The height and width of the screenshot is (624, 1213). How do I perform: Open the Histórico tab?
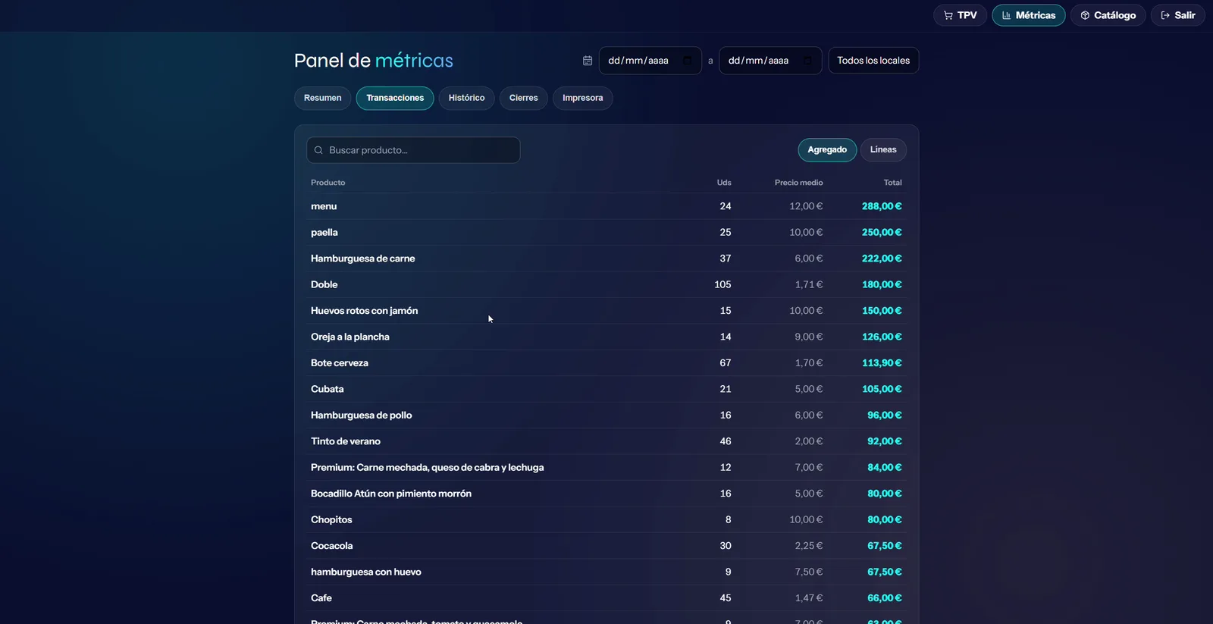(466, 98)
